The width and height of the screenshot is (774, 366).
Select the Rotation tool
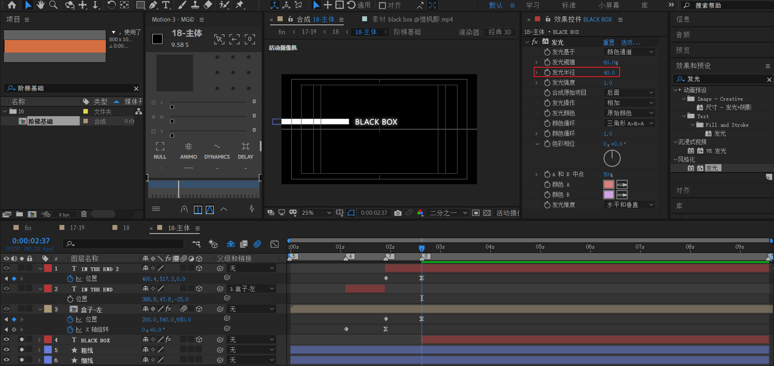pyautogui.click(x=111, y=5)
